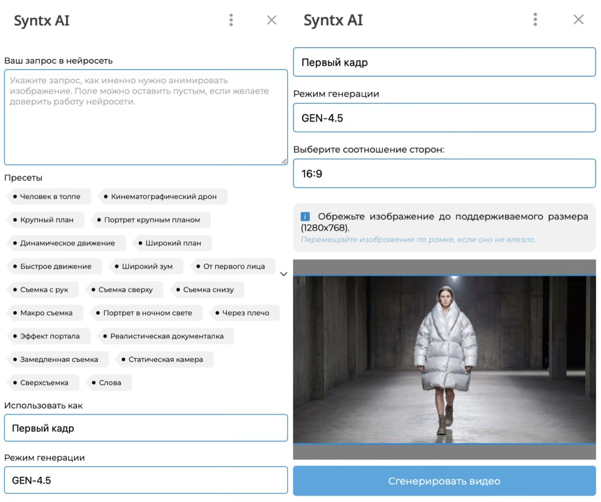Apply the 'Статическая камера' preset
The height and width of the screenshot is (502, 601).
click(165, 359)
